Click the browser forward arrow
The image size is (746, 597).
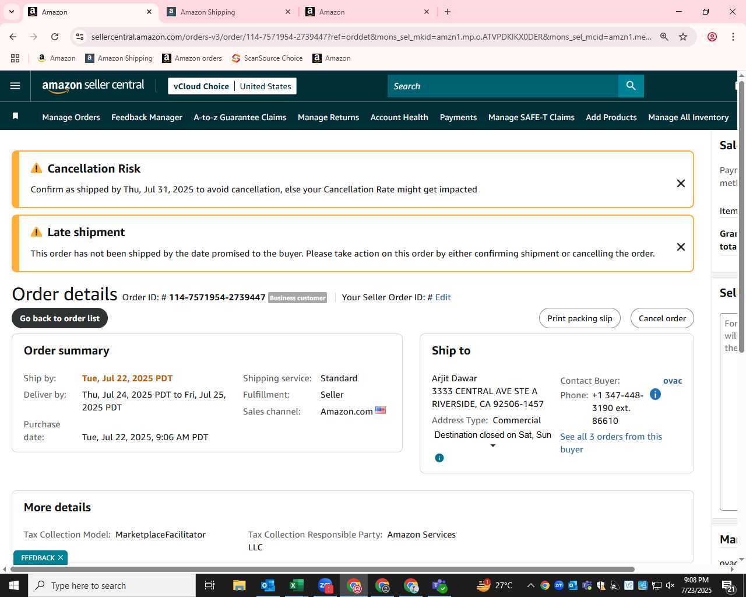pyautogui.click(x=34, y=37)
